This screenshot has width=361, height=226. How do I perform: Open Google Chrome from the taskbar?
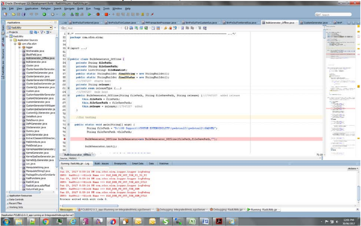(x=46, y=221)
